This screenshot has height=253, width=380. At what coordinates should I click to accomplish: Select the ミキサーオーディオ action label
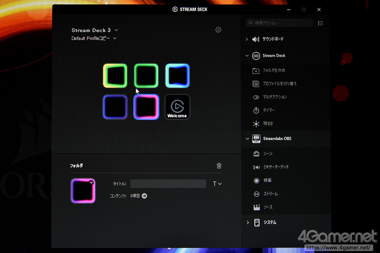click(276, 167)
